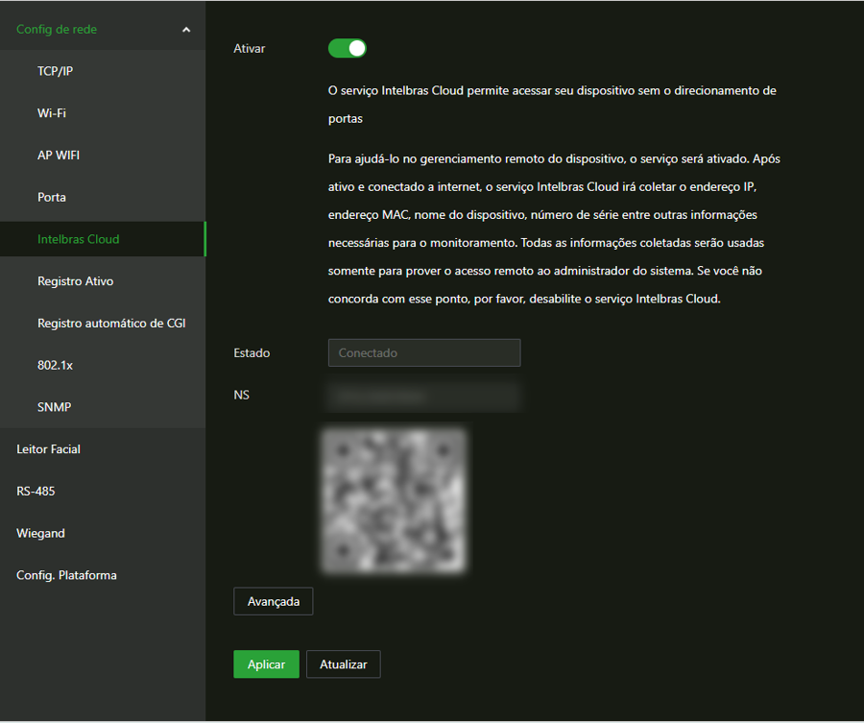The width and height of the screenshot is (864, 723).
Task: Click the Estado field showing Conectado
Action: click(424, 352)
